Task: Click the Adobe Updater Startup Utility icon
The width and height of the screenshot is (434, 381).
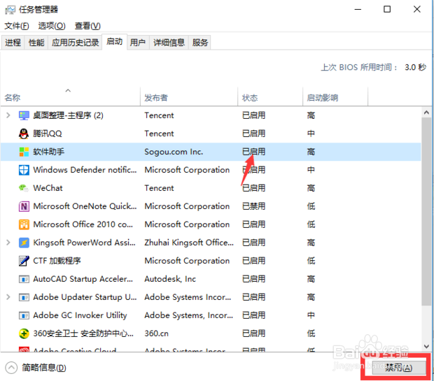Action: click(x=24, y=298)
